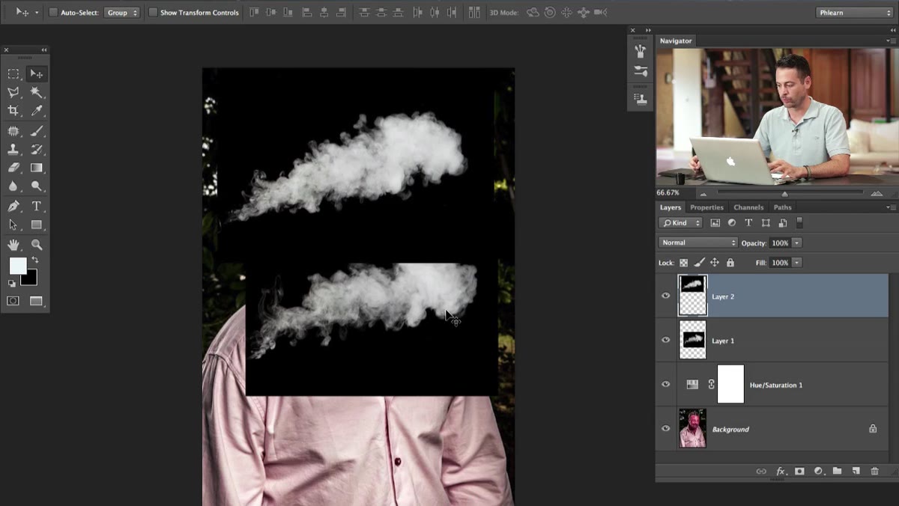
Task: Select the Zoom tool
Action: (x=36, y=245)
